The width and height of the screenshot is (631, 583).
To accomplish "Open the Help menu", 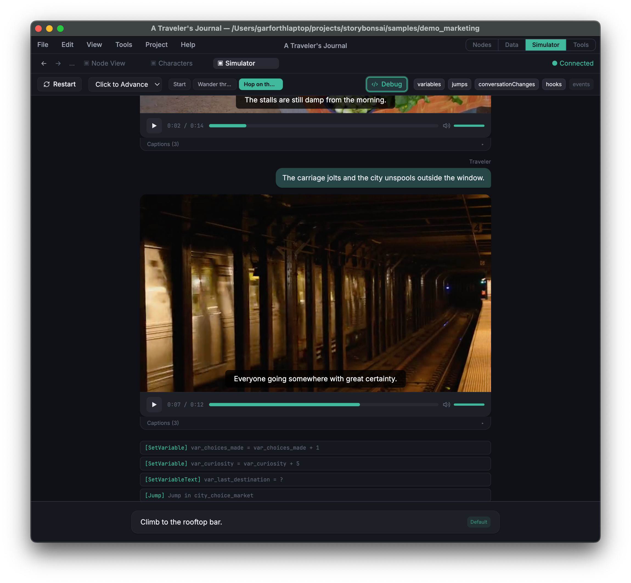I will coord(188,45).
